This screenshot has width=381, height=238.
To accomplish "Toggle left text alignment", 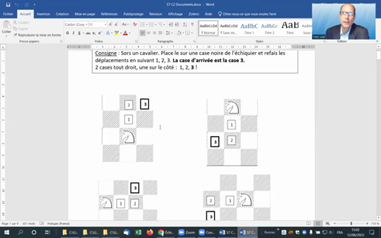I will [x=142, y=33].
